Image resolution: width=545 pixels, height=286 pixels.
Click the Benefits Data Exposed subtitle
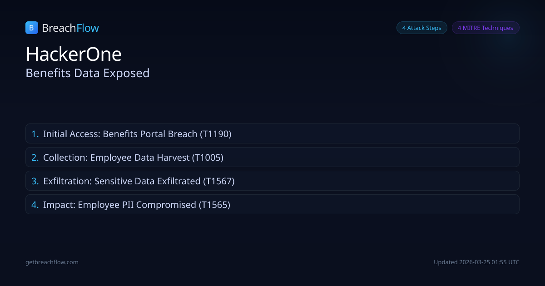(x=88, y=73)
